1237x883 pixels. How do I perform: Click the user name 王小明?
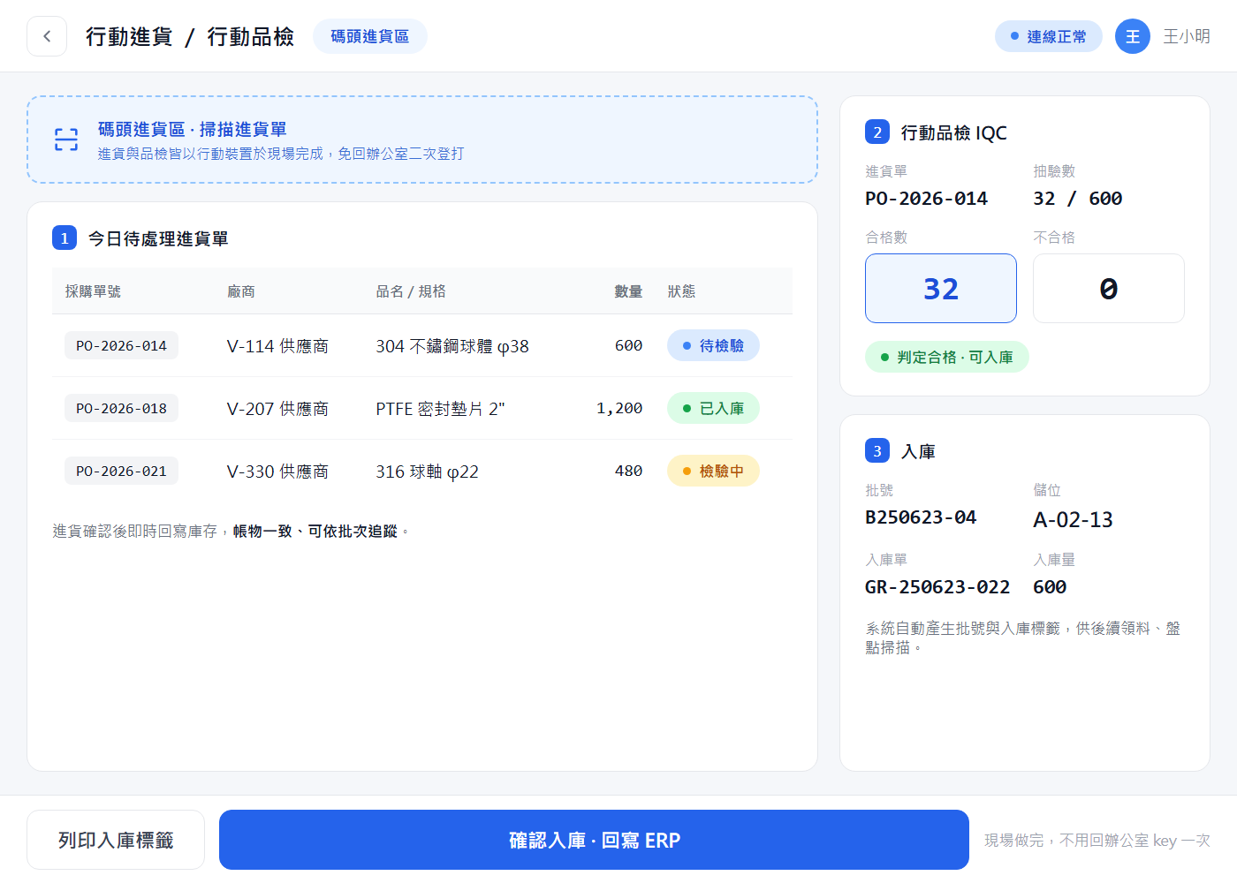pyautogui.click(x=1187, y=36)
